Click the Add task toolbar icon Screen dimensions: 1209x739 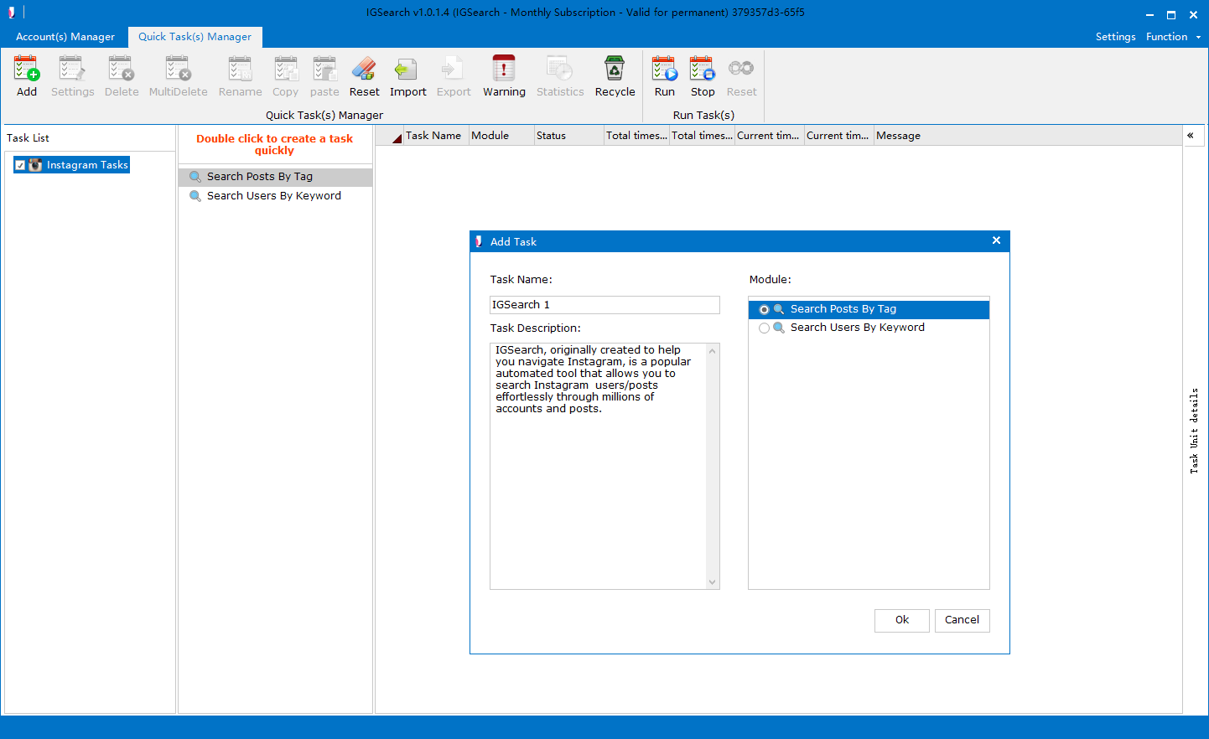tap(27, 69)
